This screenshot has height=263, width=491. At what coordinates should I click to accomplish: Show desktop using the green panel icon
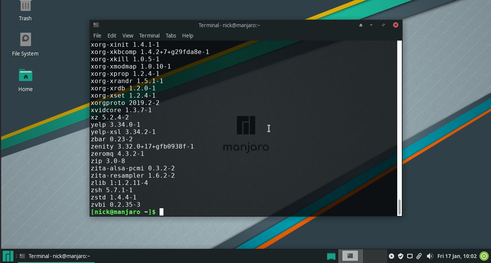coord(331,256)
